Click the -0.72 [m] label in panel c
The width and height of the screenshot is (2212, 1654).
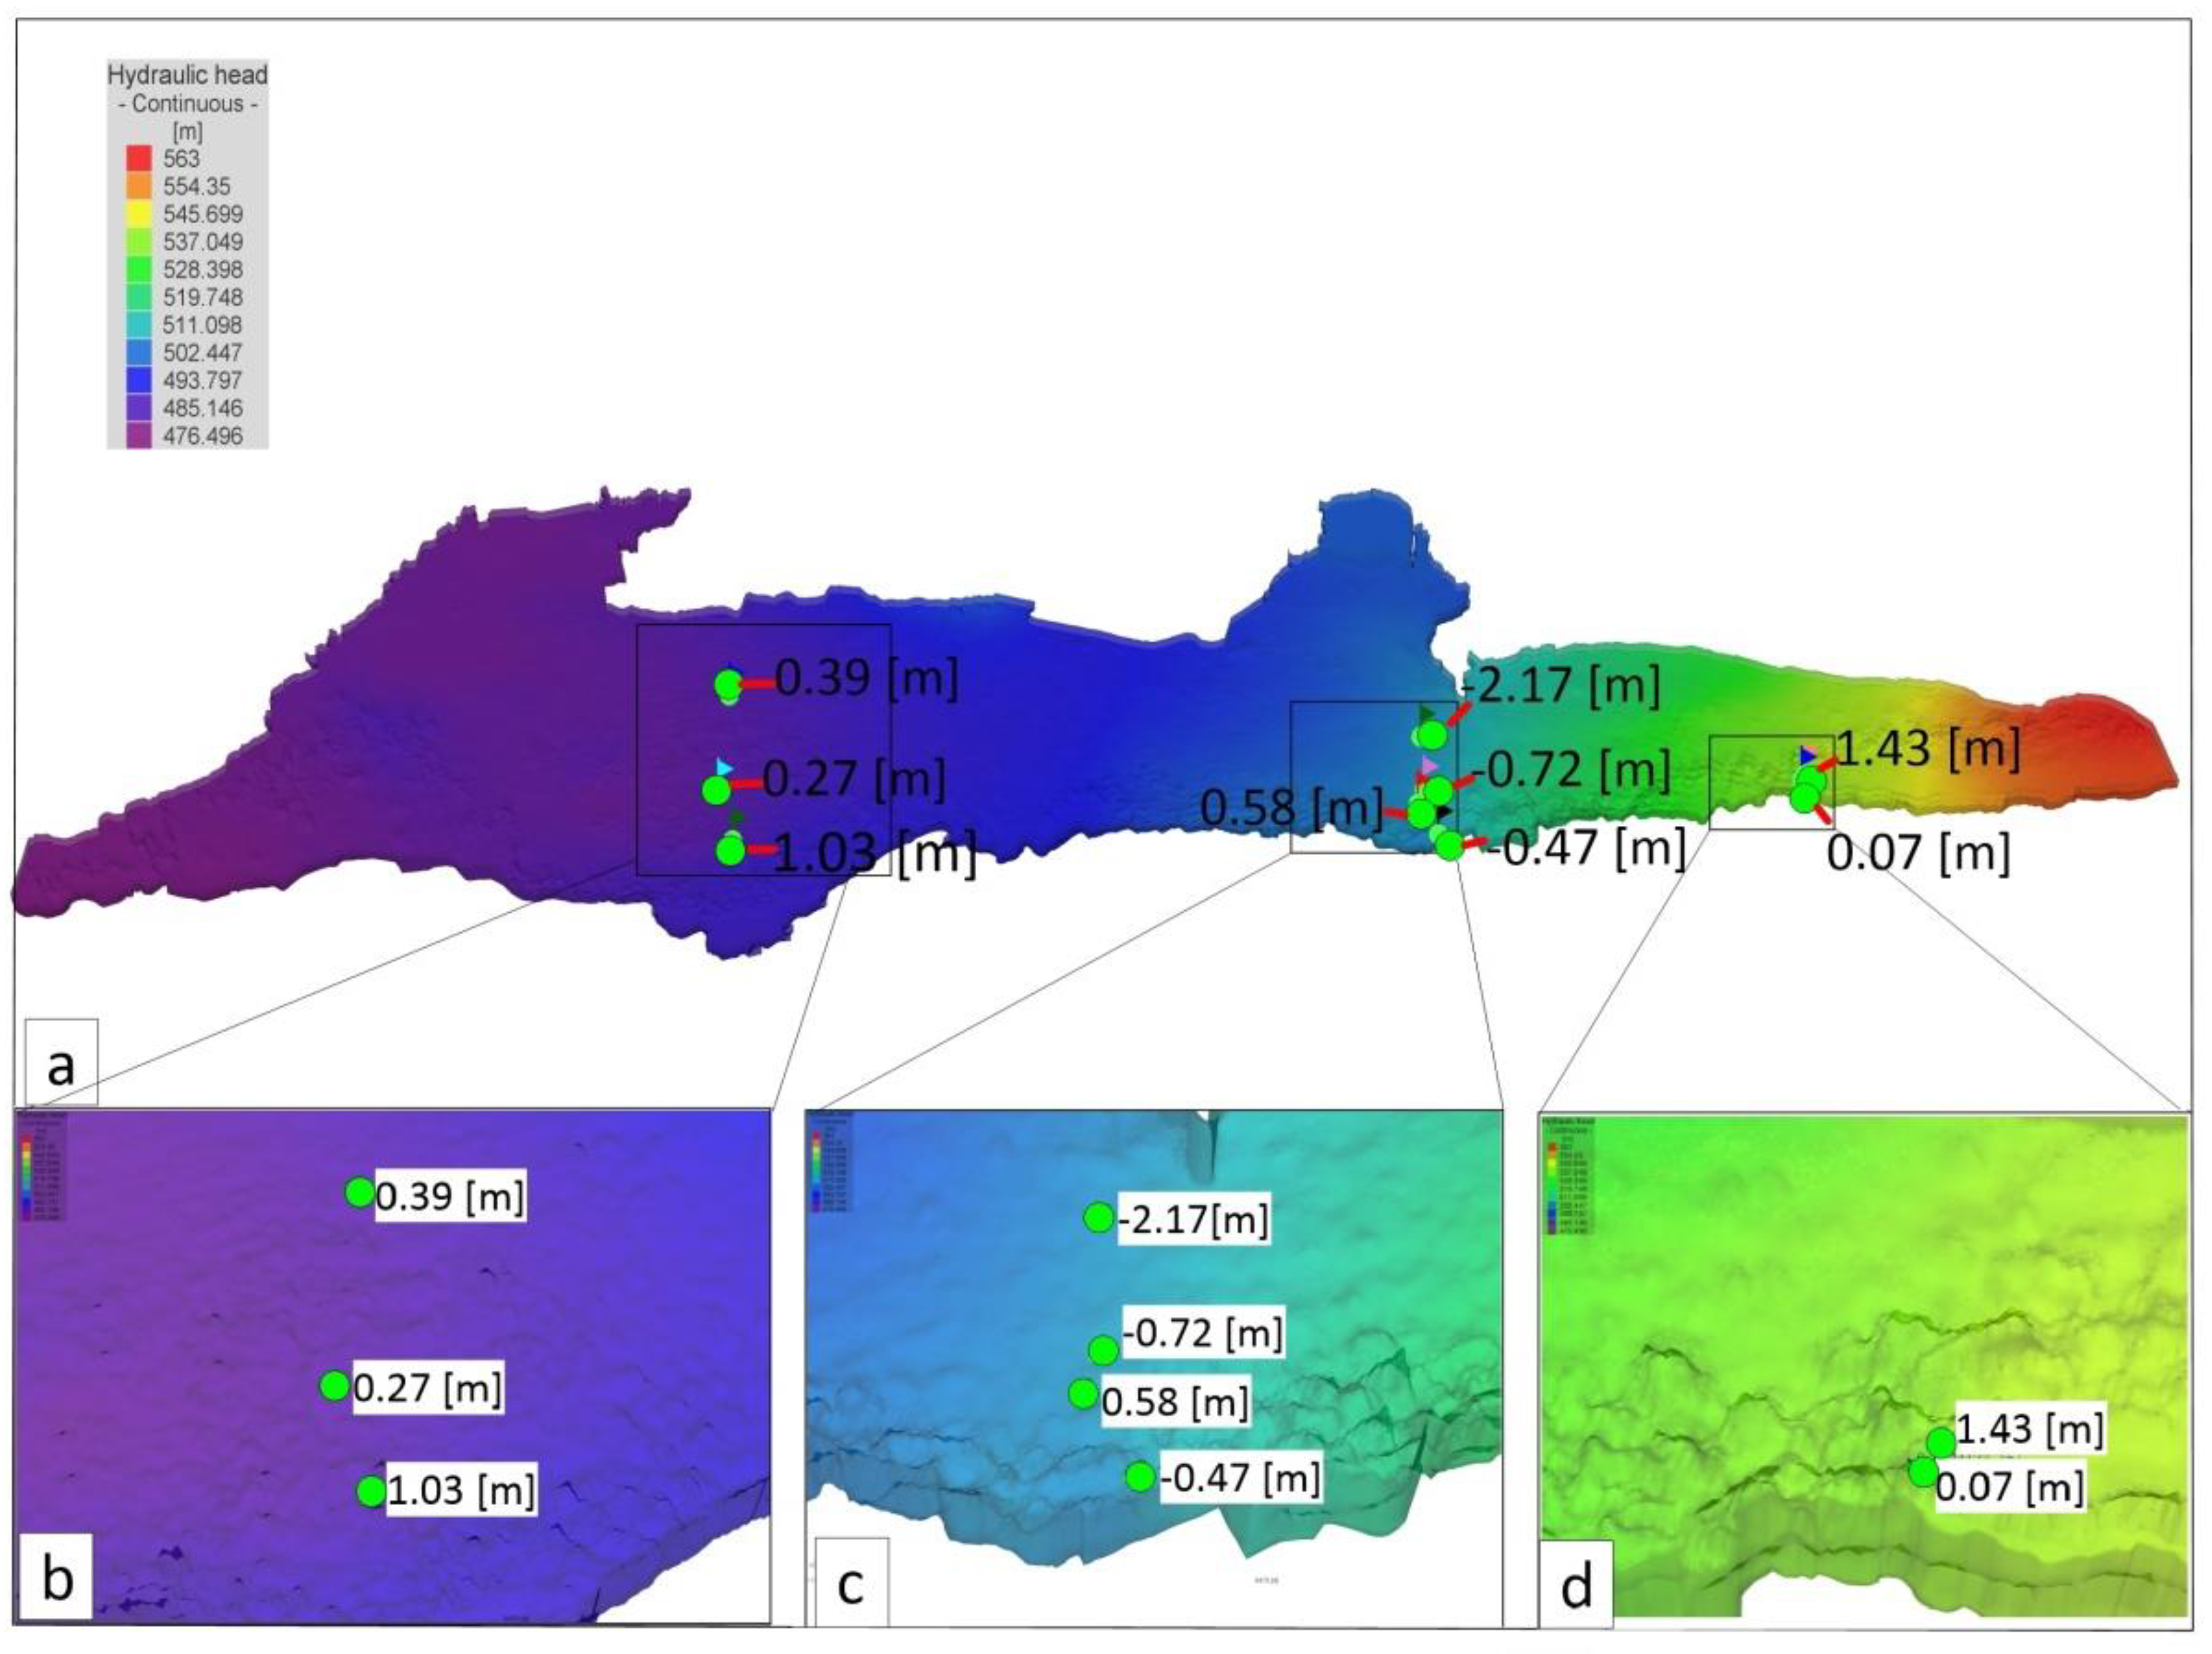(1203, 1333)
